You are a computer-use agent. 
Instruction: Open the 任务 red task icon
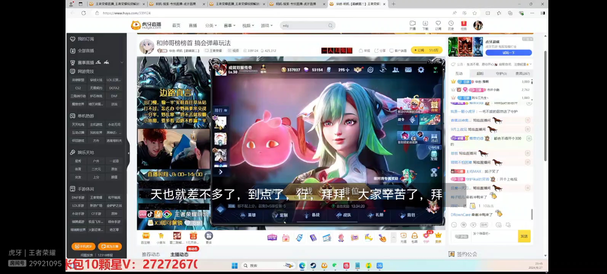(464, 25)
